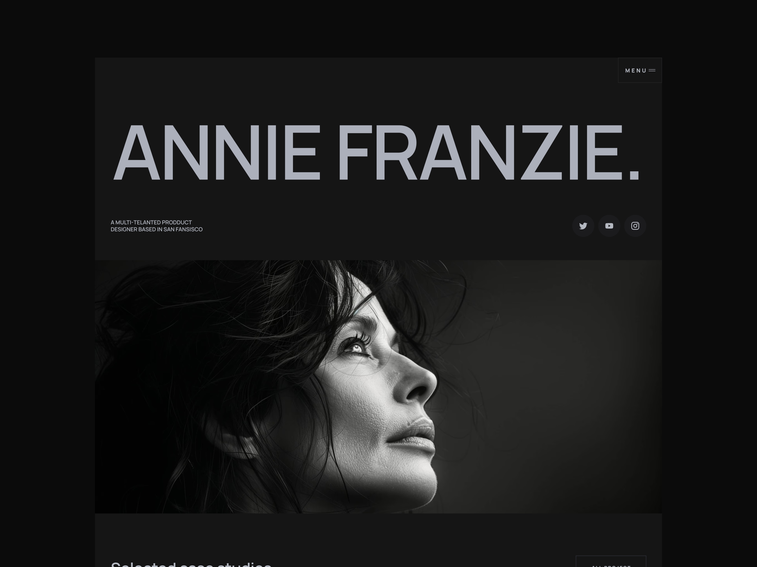Click the word ANNIE in the headline
Screen dimensions: 757x567
tap(217, 152)
